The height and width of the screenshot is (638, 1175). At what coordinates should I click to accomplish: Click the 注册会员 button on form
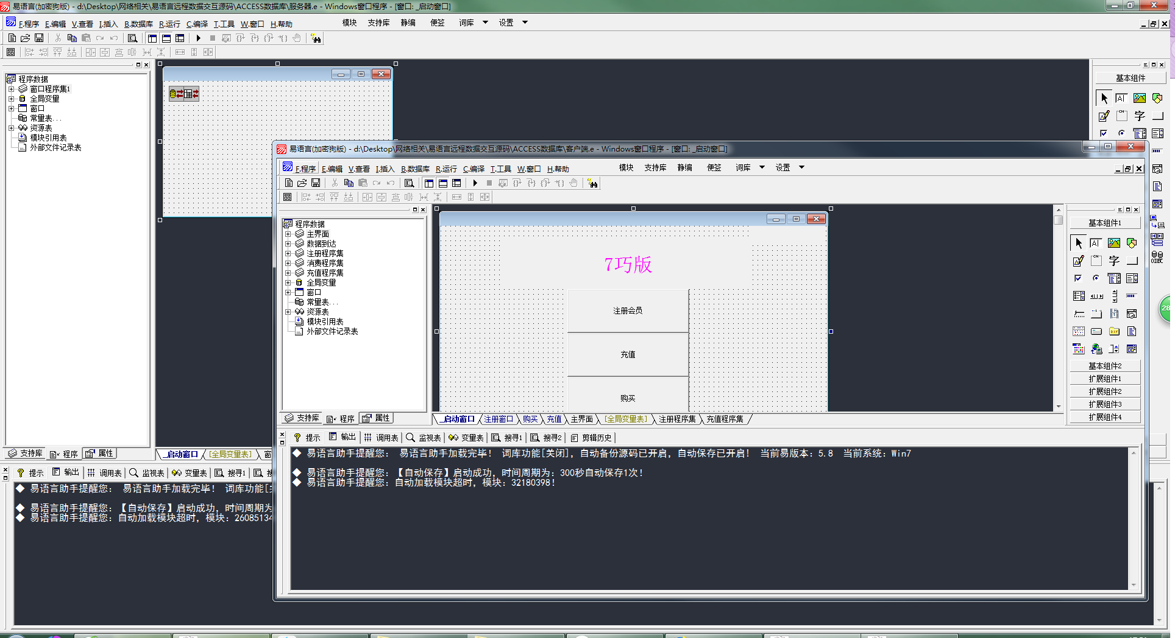click(x=628, y=310)
